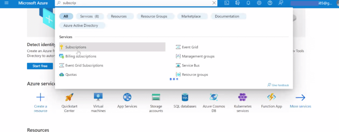Click the Management groups icon
This screenshot has height=132, width=339.
[x=178, y=56]
